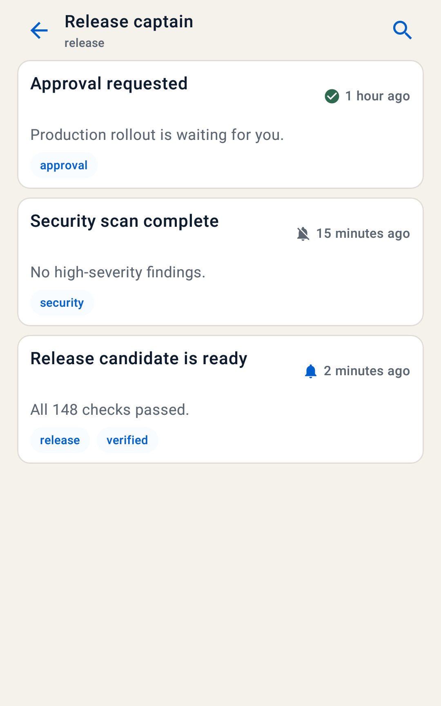The height and width of the screenshot is (706, 441).
Task: Go back using the arrow icon
Action: click(39, 31)
